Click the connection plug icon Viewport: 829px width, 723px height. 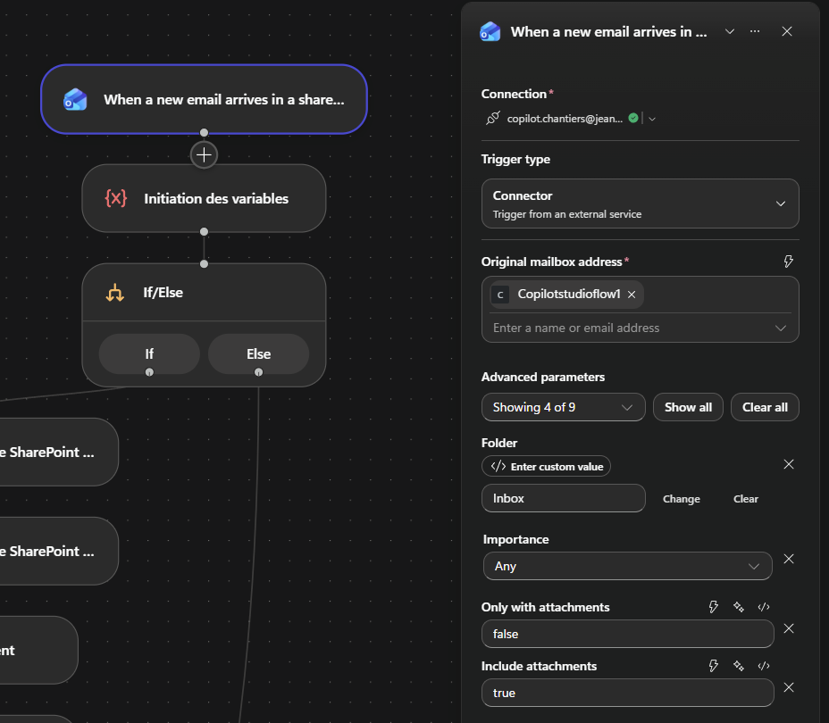point(493,118)
